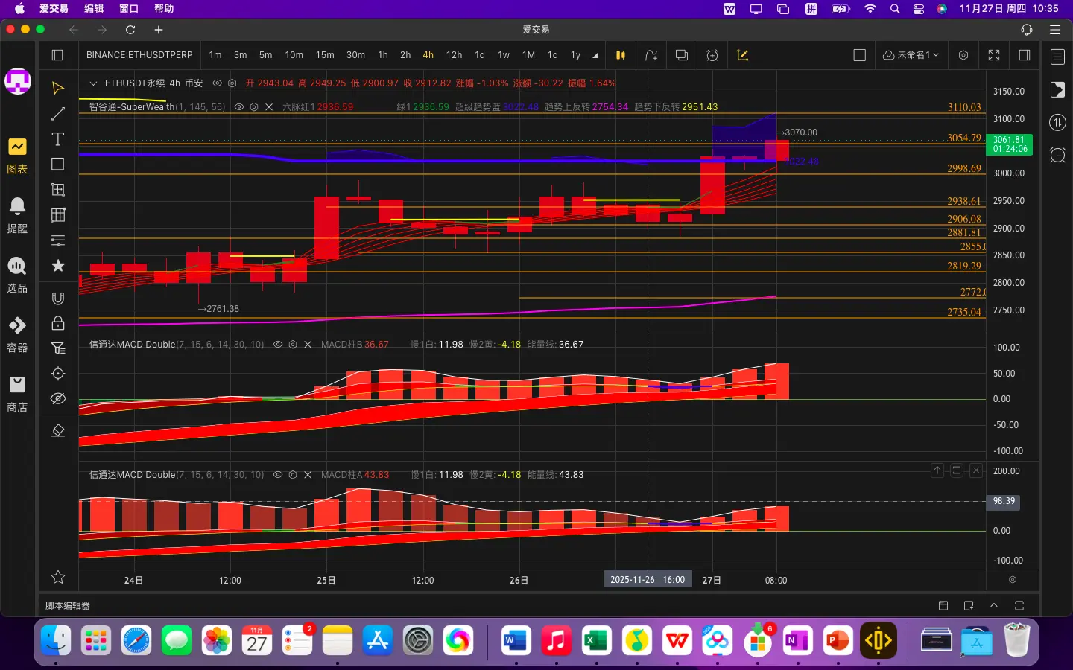Click the alarm-plus add alert icon

tap(712, 55)
